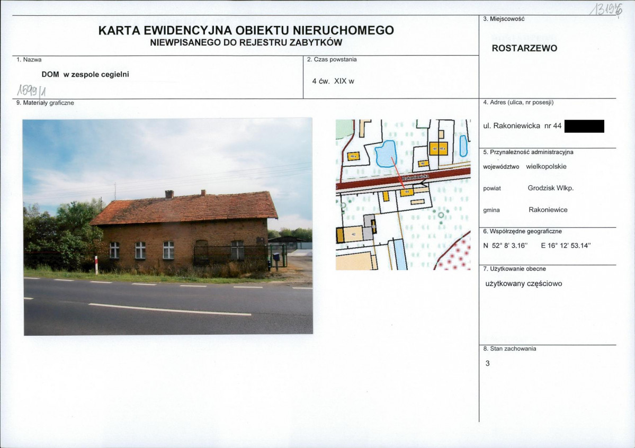Select the name DOM w zespole cegielni
635x448 pixels.
pos(85,75)
